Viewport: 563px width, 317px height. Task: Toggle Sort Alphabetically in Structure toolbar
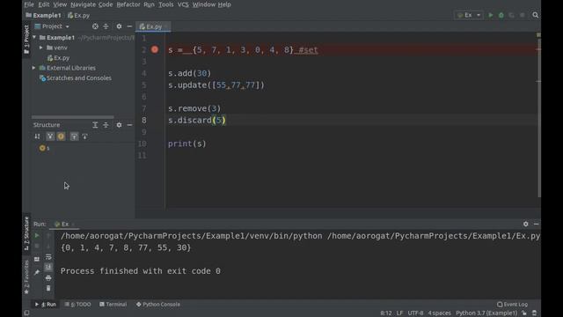37,136
